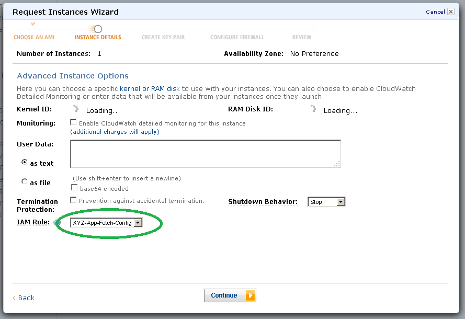Click the progress circle above INSTANCE DETAILS

(x=97, y=29)
